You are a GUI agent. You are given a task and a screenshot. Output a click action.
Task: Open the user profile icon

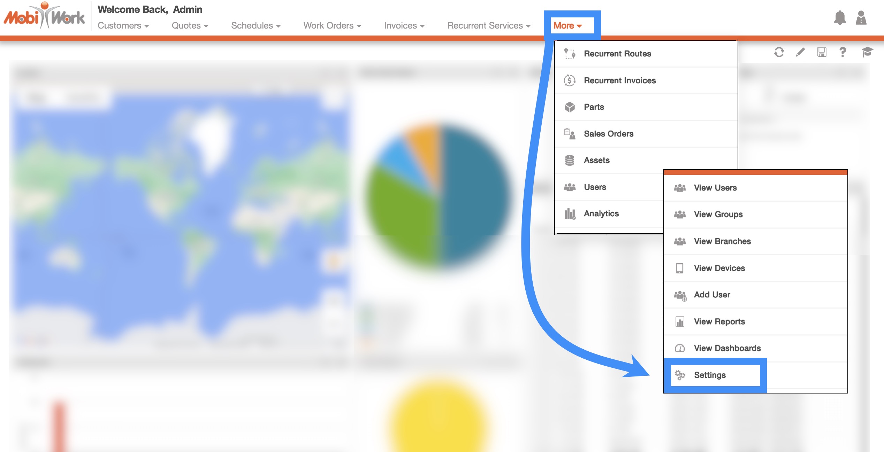(x=861, y=18)
